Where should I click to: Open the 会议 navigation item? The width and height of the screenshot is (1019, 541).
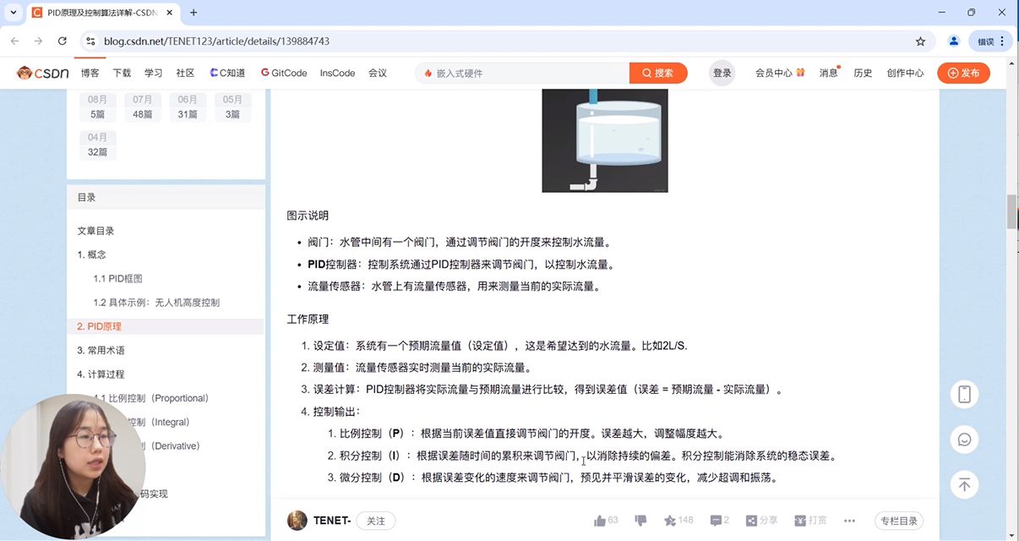(x=378, y=74)
